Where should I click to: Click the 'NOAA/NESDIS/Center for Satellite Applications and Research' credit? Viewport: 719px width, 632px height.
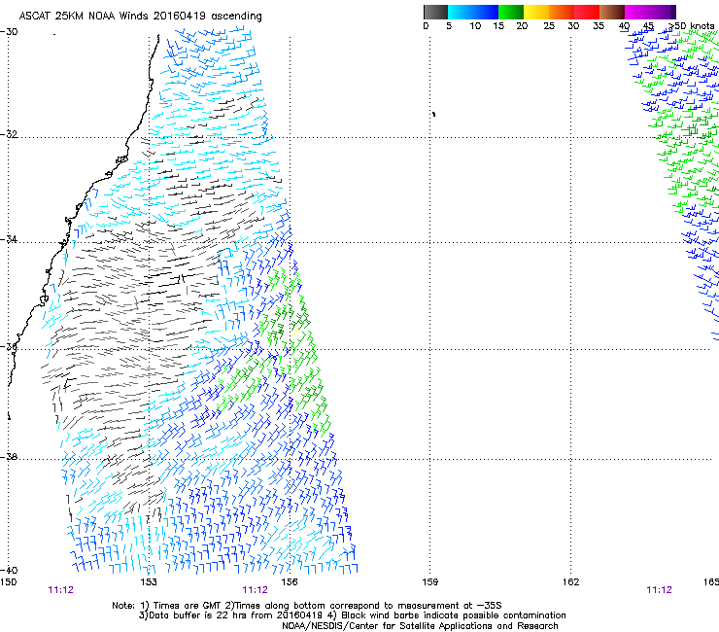pyautogui.click(x=420, y=626)
